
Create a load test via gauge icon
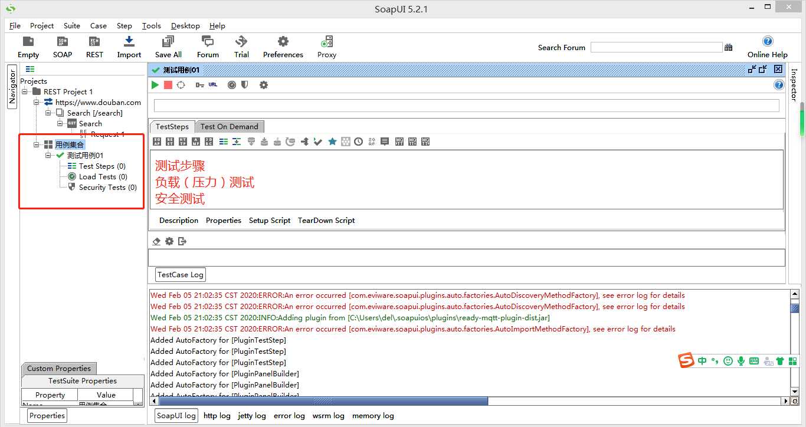(x=232, y=85)
